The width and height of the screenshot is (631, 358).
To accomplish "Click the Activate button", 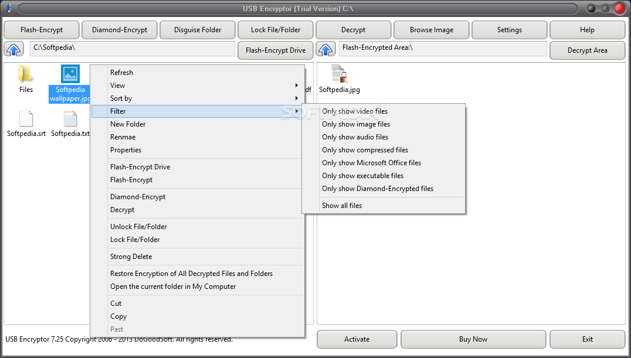I will pos(357,339).
